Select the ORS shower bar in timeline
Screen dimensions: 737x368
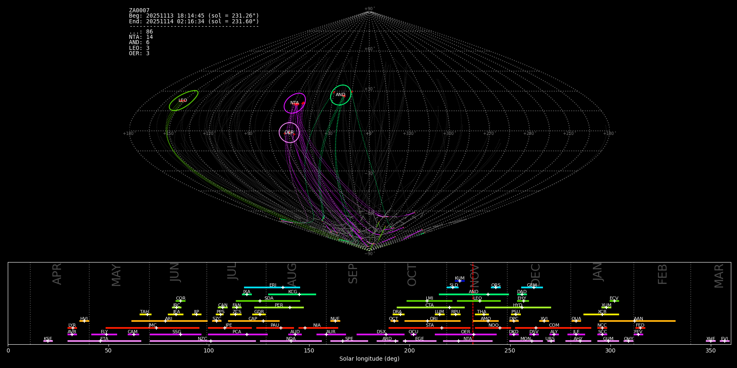pos(495,287)
